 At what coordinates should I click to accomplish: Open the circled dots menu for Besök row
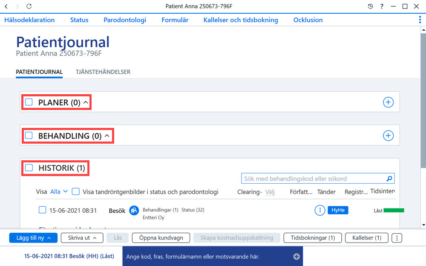(x=320, y=210)
